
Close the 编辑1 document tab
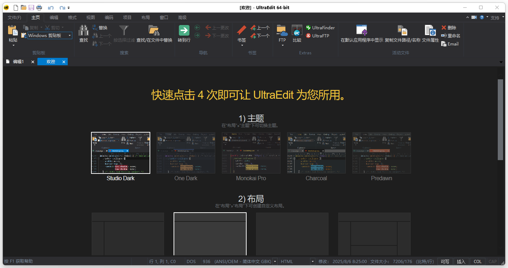click(33, 62)
